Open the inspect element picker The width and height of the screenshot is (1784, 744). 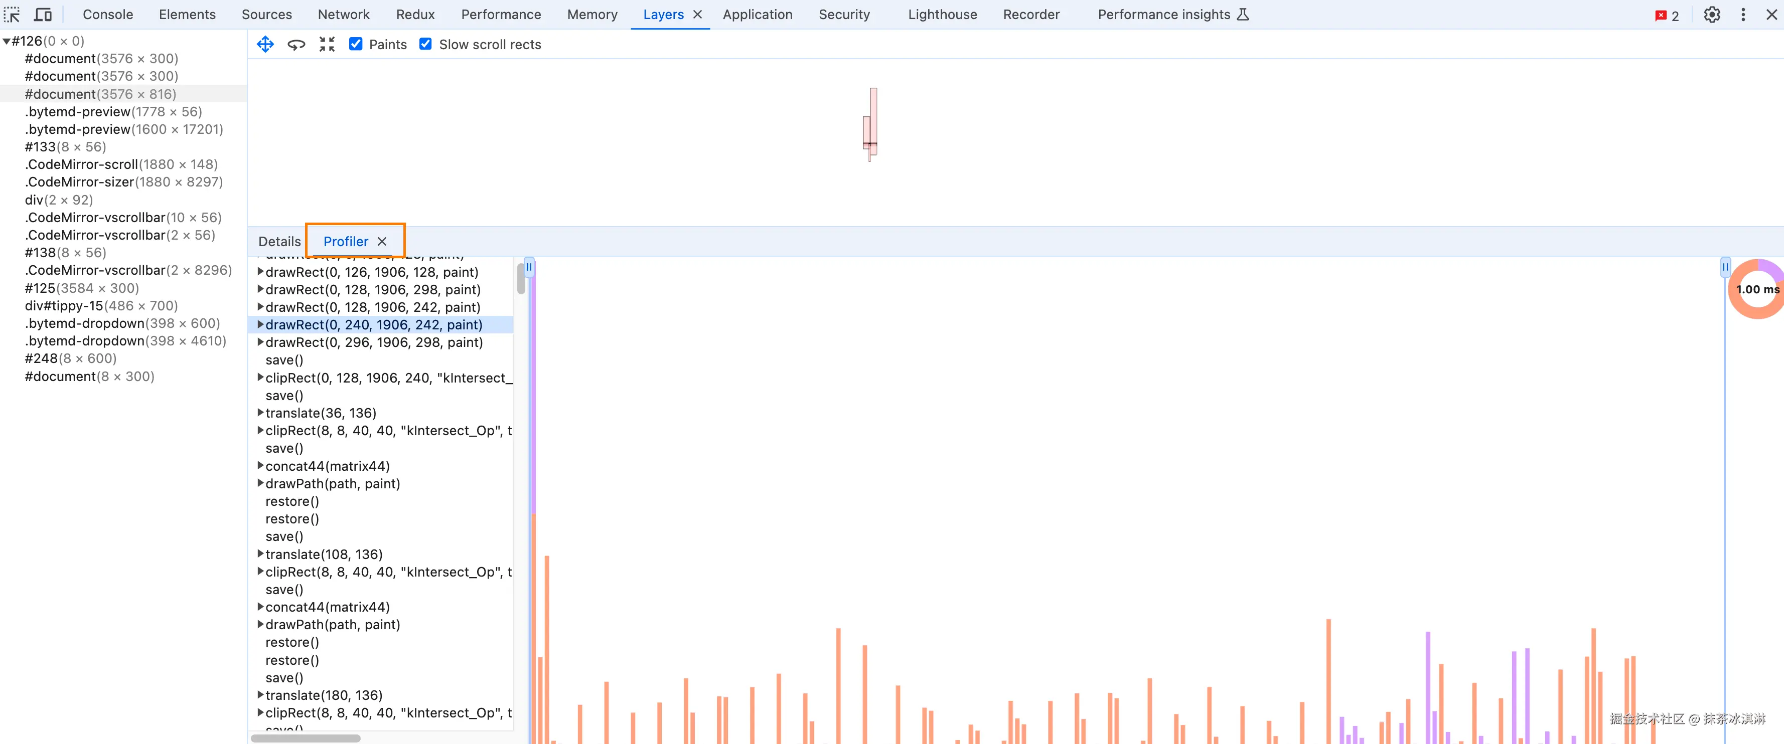coord(12,15)
